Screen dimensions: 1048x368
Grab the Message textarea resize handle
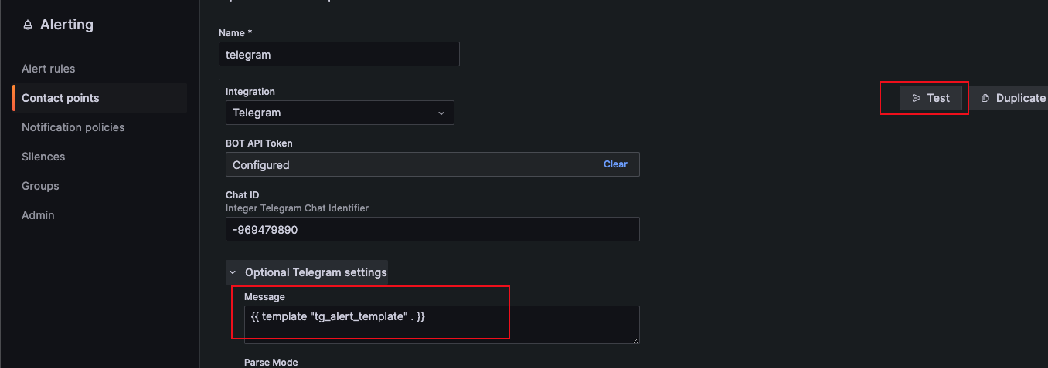[635, 339]
